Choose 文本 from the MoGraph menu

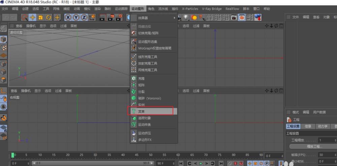pos(154,111)
